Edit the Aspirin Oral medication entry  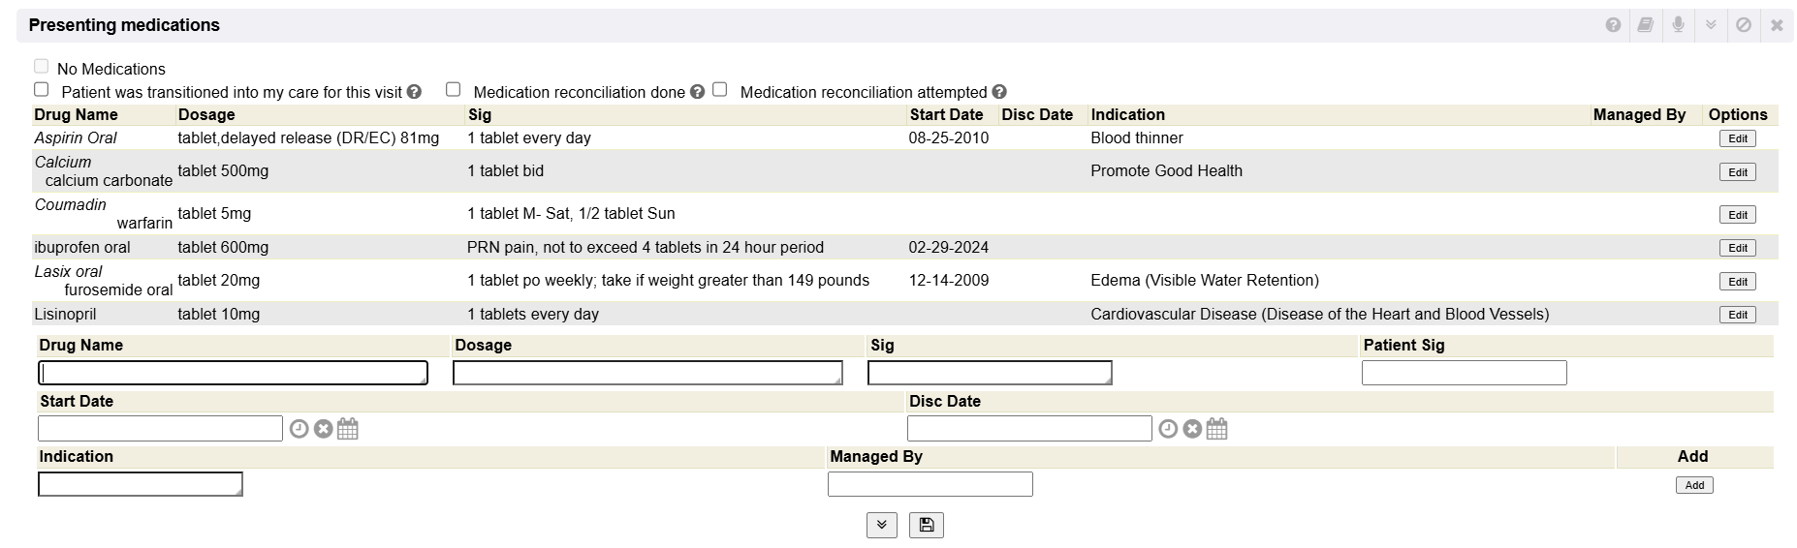(1737, 138)
